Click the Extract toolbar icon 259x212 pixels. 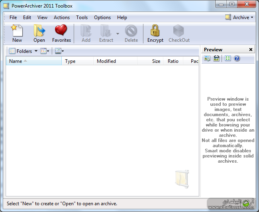(106, 31)
